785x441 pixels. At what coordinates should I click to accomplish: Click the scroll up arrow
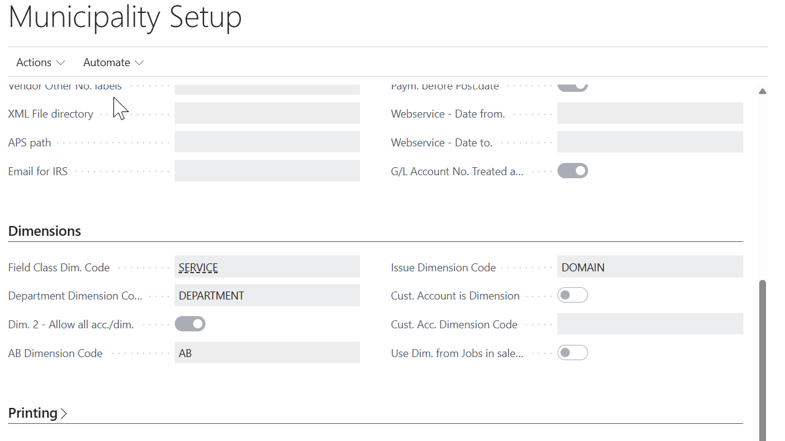pos(762,91)
